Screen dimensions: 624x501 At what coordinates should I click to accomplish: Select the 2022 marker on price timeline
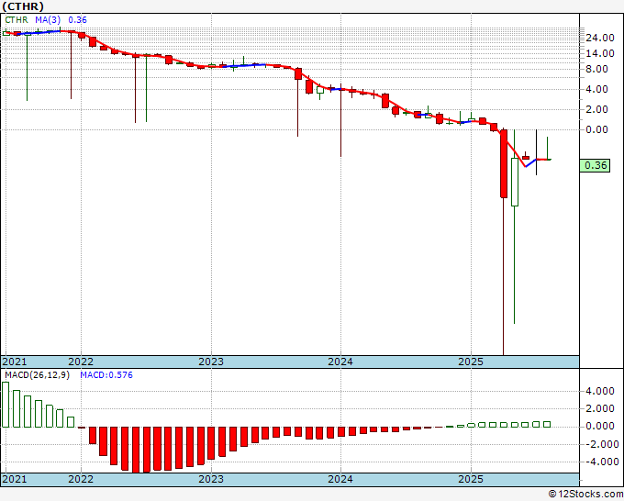81,362
